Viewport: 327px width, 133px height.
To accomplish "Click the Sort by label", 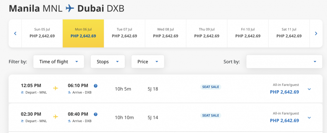I will pos(232,62).
